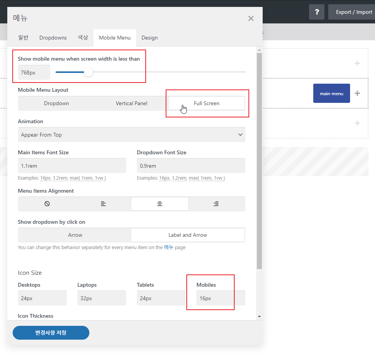Click the dialog scrollbar down arrow
This screenshot has height=355, width=375.
tap(259, 317)
